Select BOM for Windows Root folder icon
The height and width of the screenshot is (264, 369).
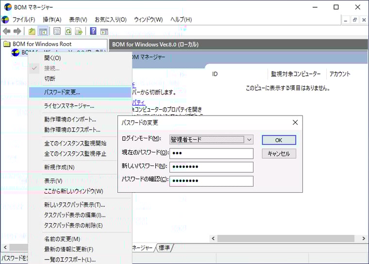coord(7,44)
